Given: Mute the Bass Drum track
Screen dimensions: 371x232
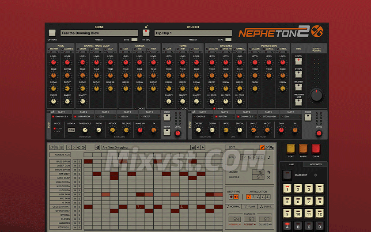Looking at the screenshot, I should [x=75, y=162].
